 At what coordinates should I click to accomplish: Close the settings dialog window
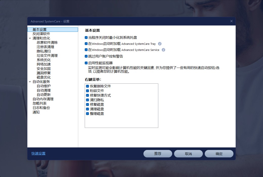pos(231,21)
